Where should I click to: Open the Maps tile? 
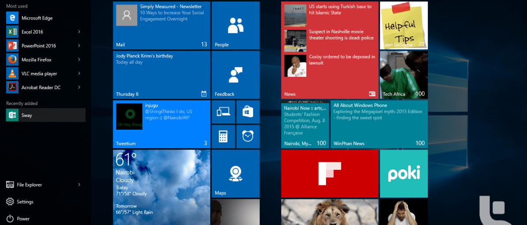coord(235,173)
